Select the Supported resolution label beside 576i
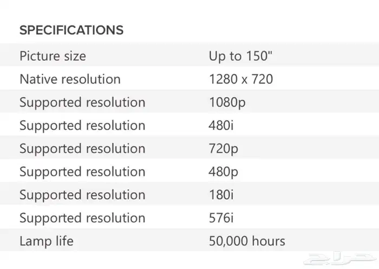The height and width of the screenshot is (269, 379). 82,218
